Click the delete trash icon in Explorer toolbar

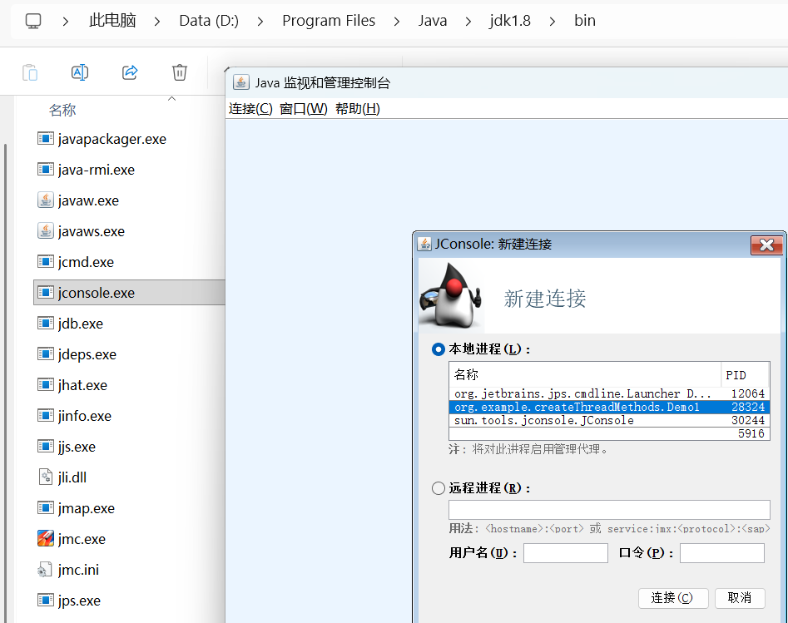click(x=180, y=72)
